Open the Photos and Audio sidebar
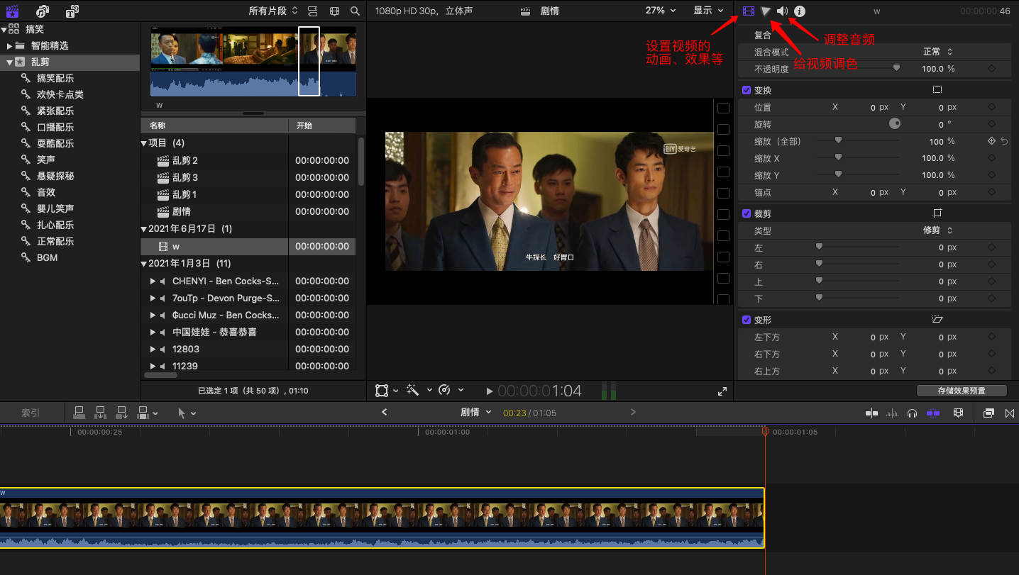Viewport: 1019px width, 575px height. [43, 11]
